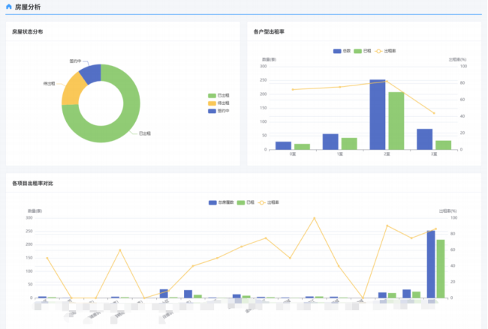The width and height of the screenshot is (488, 329).
Task: Click the blue 总数 bar for 0室
Action: [283, 145]
